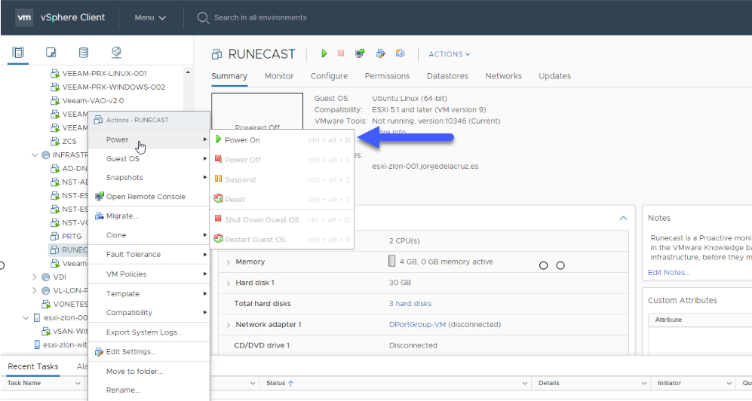752x401 pixels.
Task: Launch the remote console toolbar icon
Action: click(x=360, y=54)
